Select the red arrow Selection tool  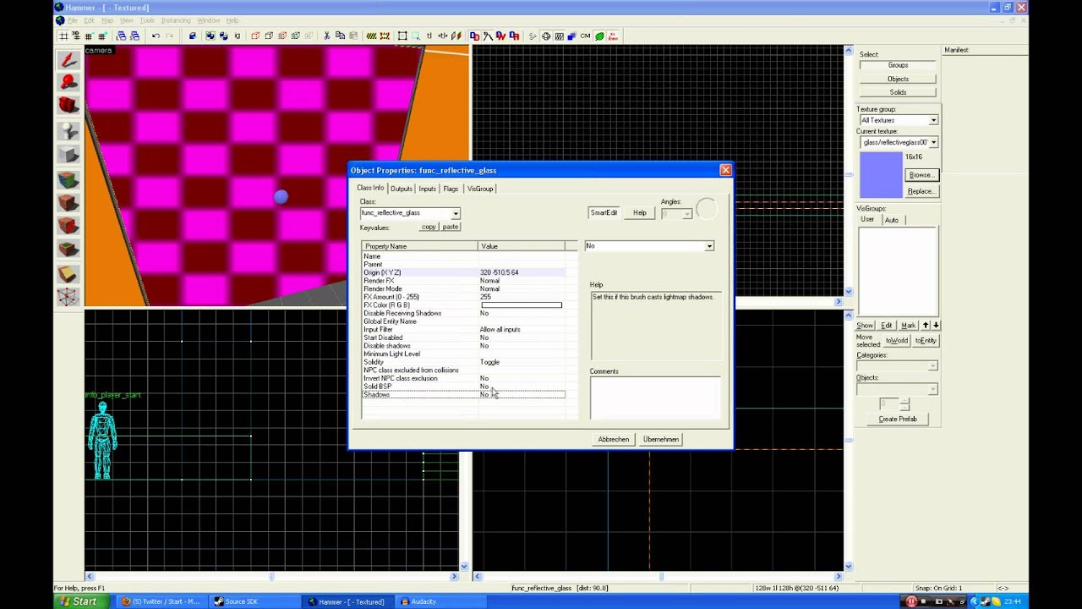[x=68, y=60]
